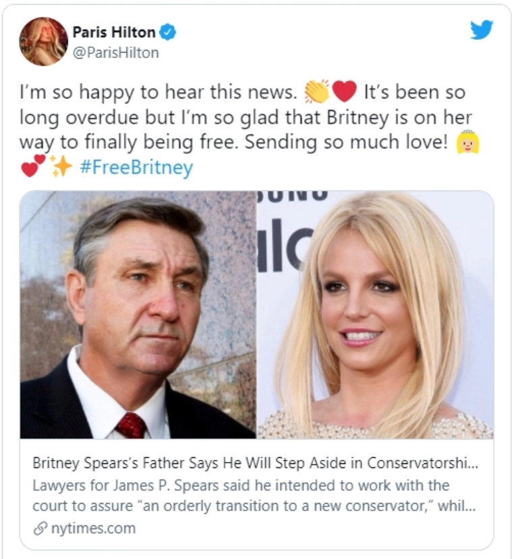Click the blonde woman photo
518x559 pixels.
point(376,315)
